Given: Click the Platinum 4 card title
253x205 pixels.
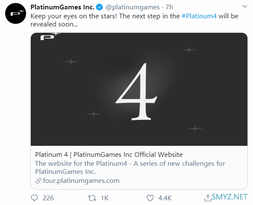Looking at the screenshot, I should [109, 154].
